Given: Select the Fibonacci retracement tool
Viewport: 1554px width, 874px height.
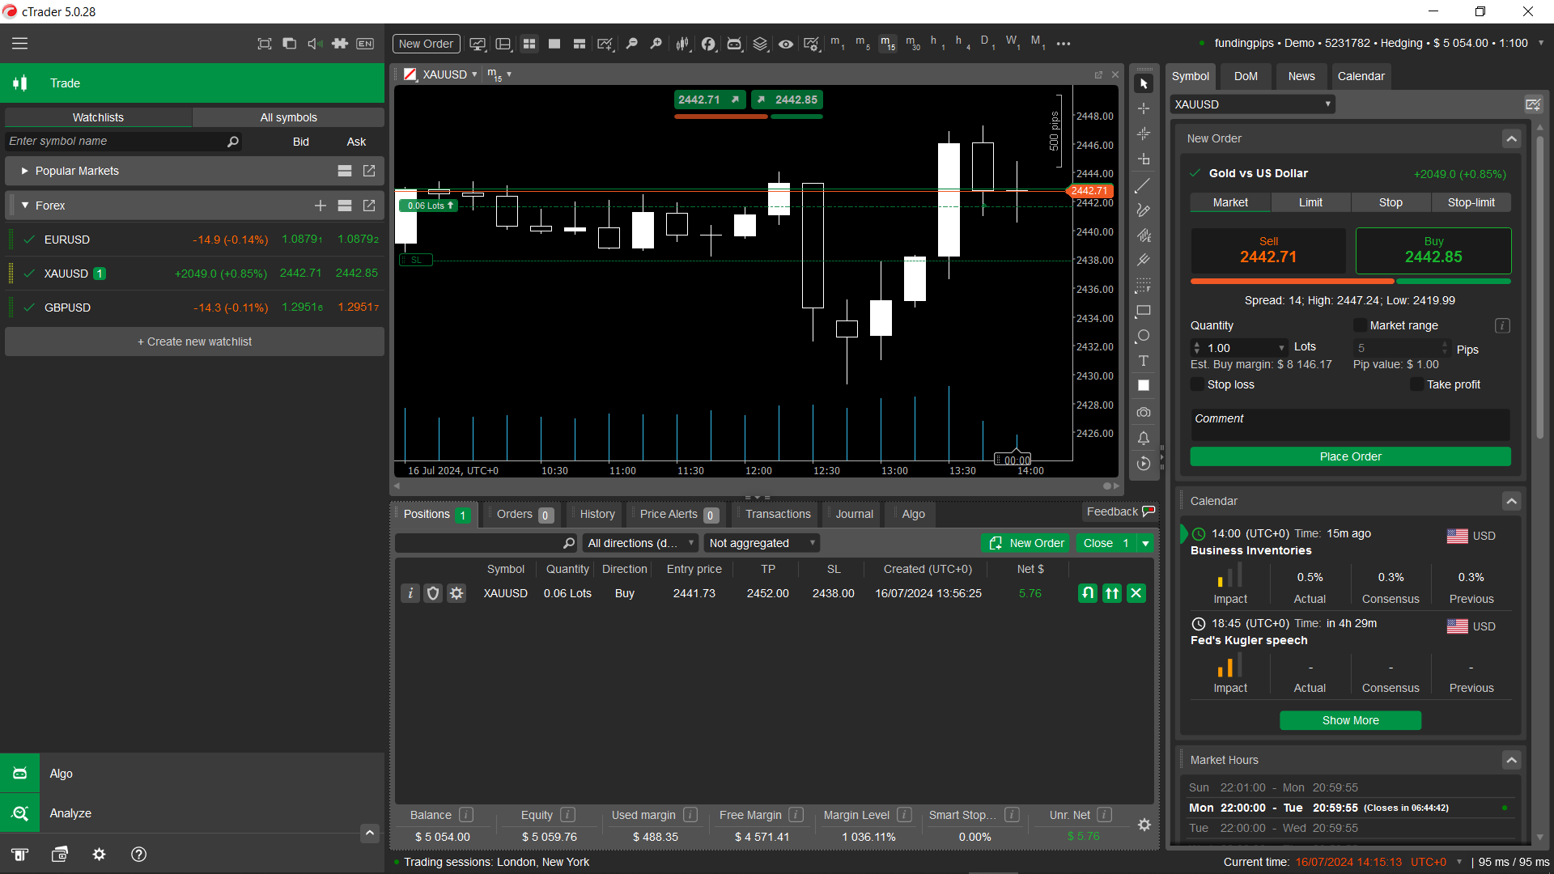Looking at the screenshot, I should pyautogui.click(x=1143, y=286).
